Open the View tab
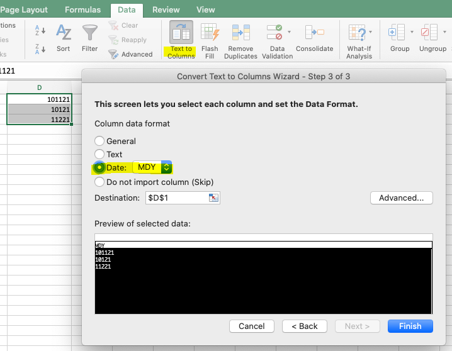The height and width of the screenshot is (351, 452). 205,10
